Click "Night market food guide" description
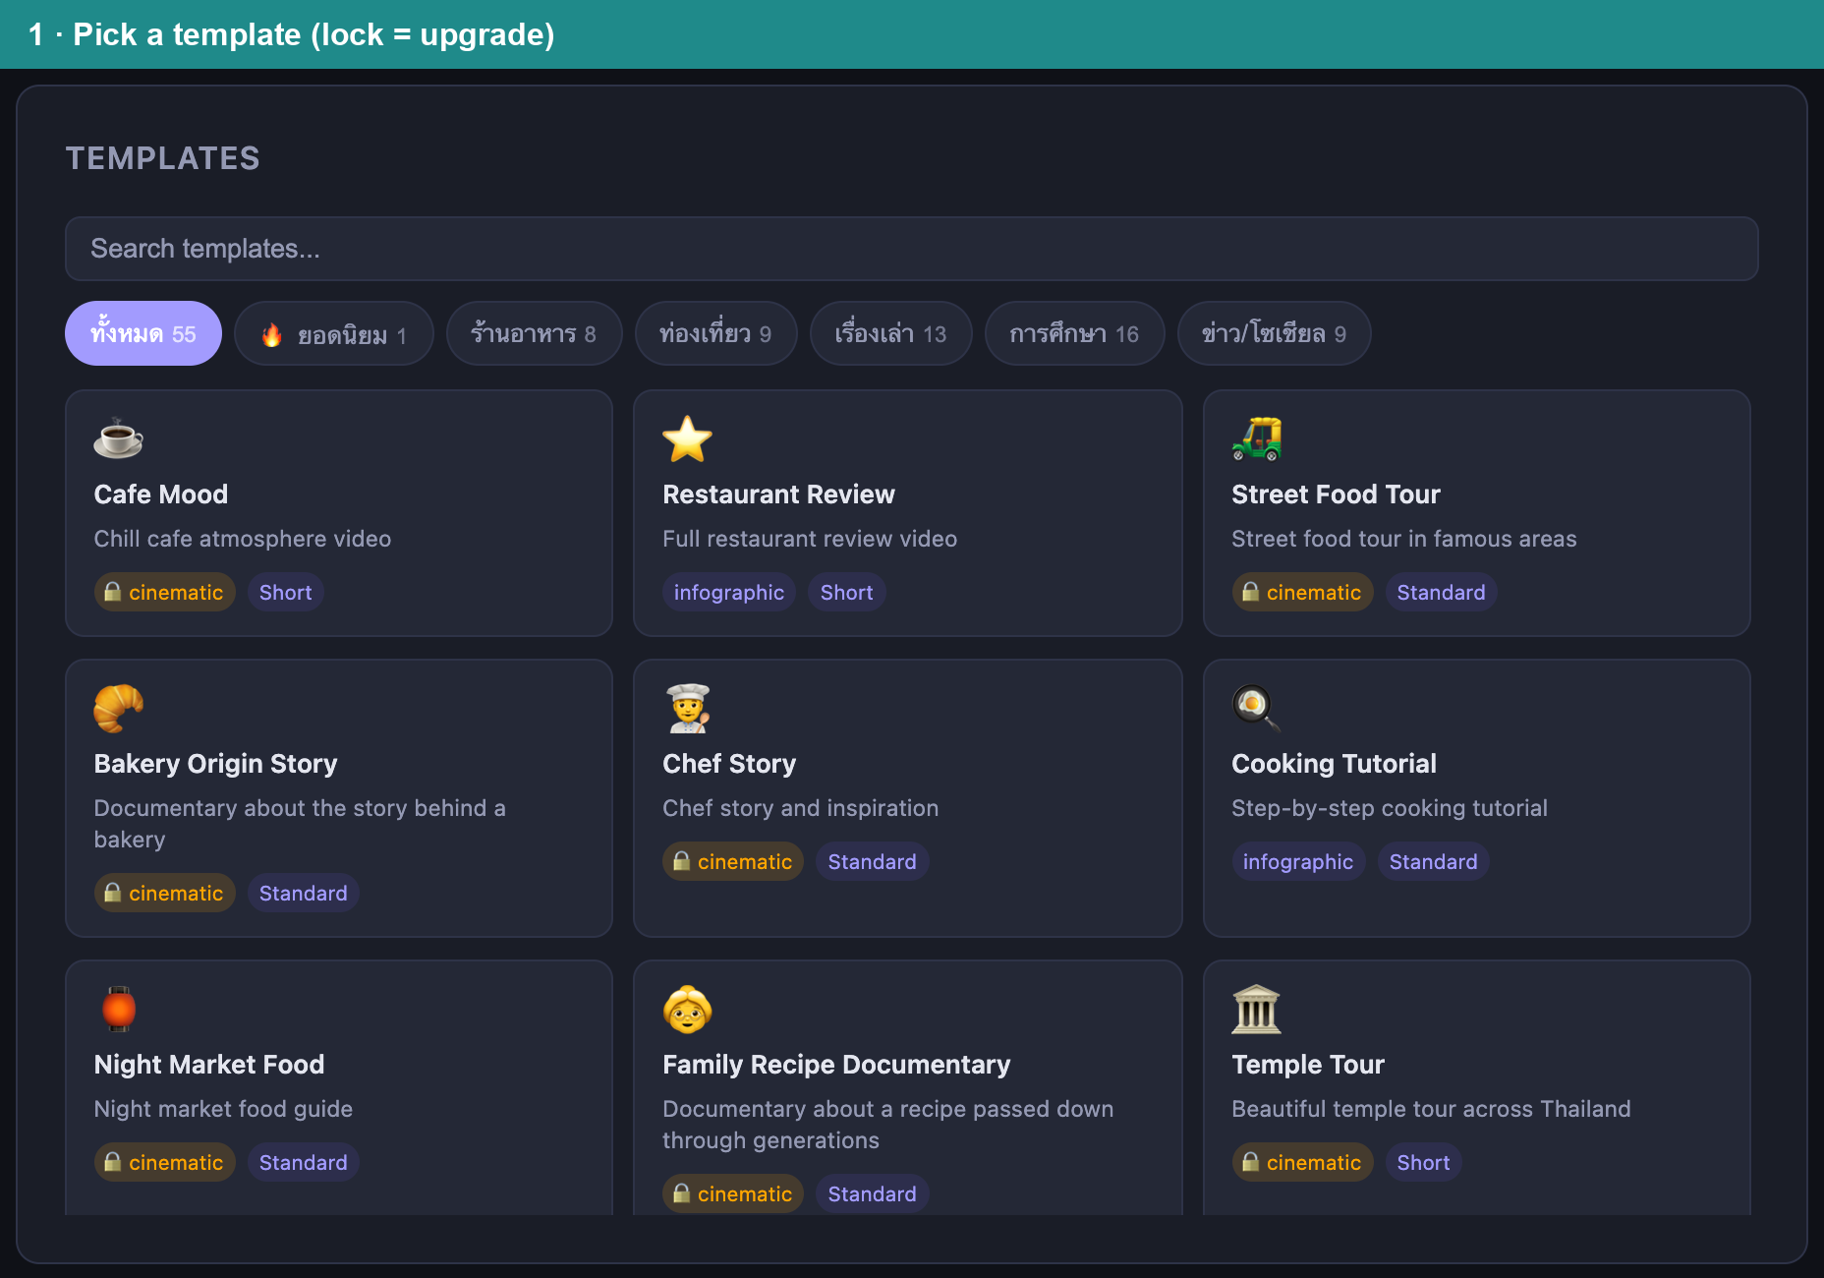Screen dimensions: 1824x1278 coord(223,1109)
